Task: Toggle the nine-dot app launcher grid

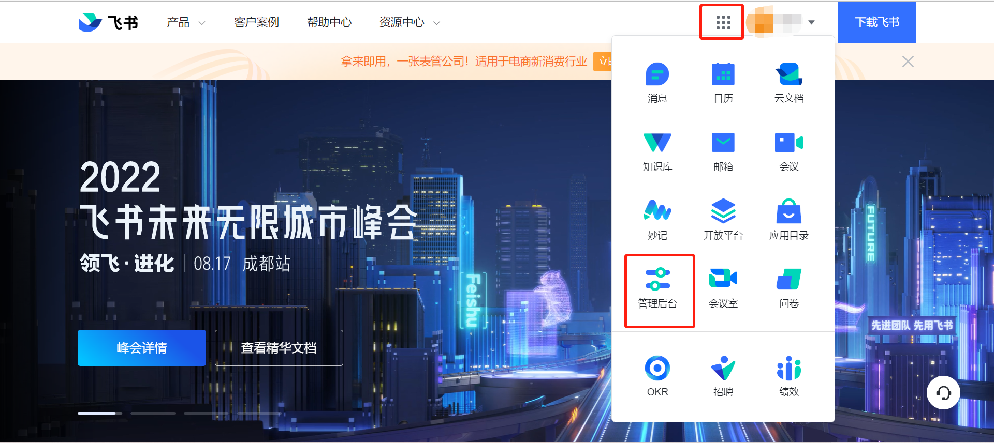Action: [723, 22]
